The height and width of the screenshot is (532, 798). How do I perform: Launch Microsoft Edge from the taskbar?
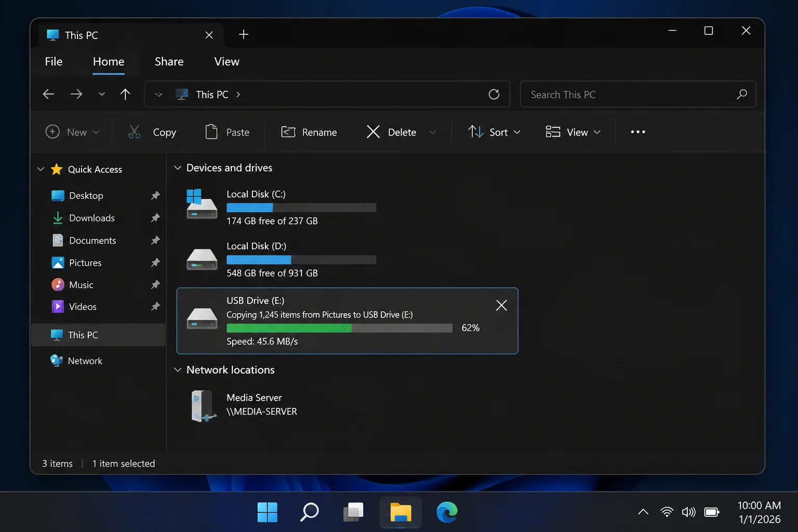coord(447,512)
